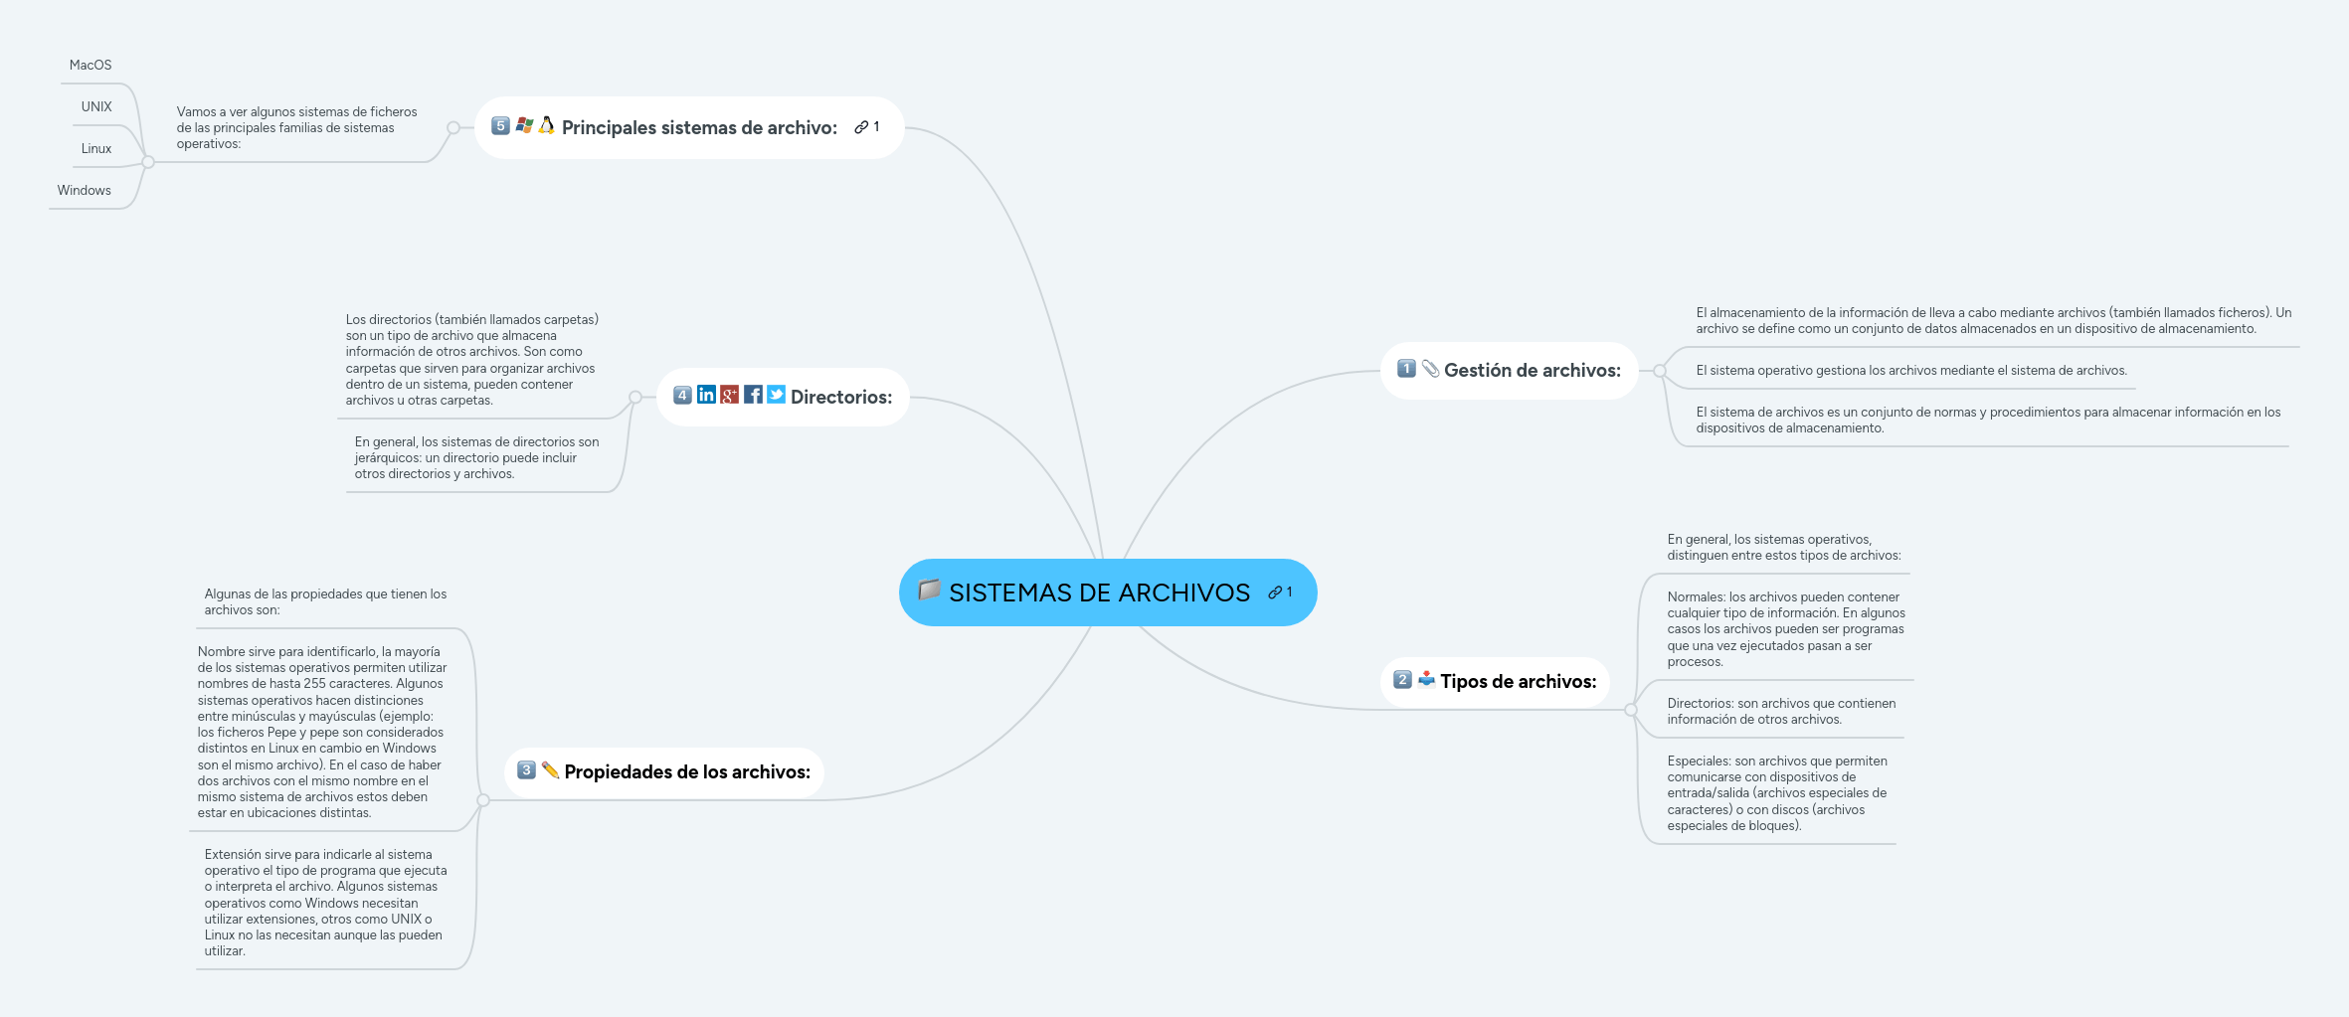Select the LinkedIn icon on the 'Directorios' node
2349x1017 pixels.
[706, 395]
